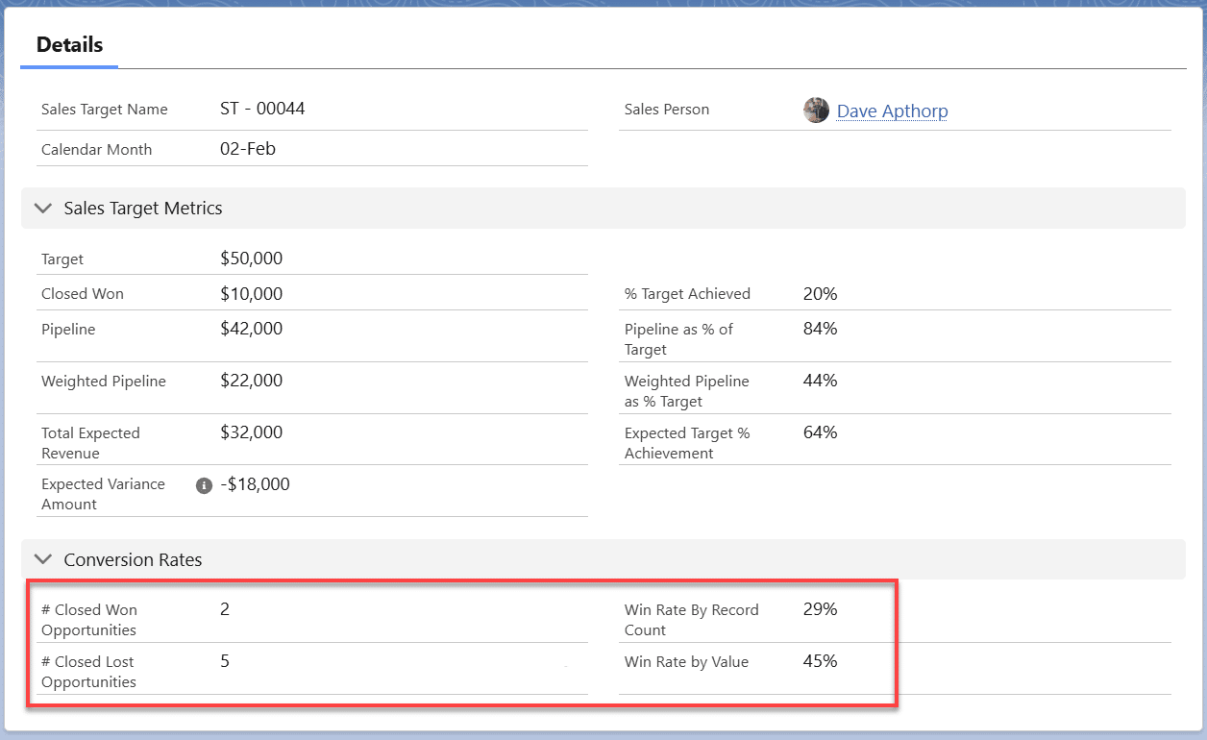This screenshot has height=740, width=1207.
Task: Click the Win Rate By Record Count value 29%
Action: pyautogui.click(x=820, y=609)
